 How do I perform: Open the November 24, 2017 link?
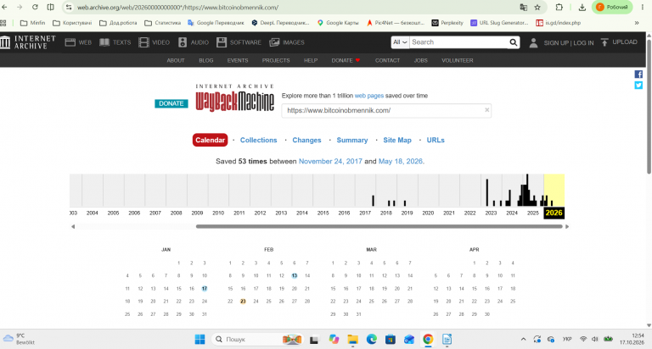[330, 162]
